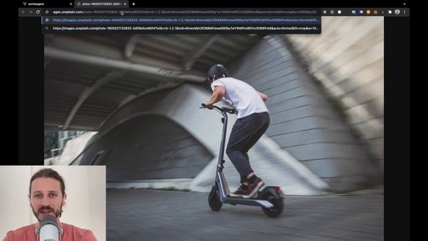
Task: Reload the current page
Action: [x=38, y=12]
